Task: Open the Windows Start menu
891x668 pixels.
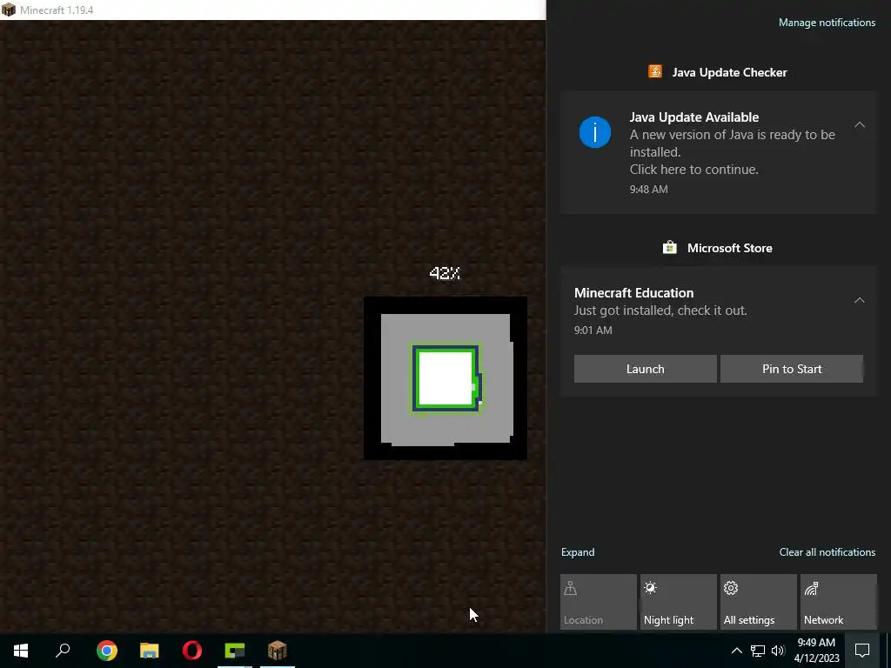Action: coord(21,651)
